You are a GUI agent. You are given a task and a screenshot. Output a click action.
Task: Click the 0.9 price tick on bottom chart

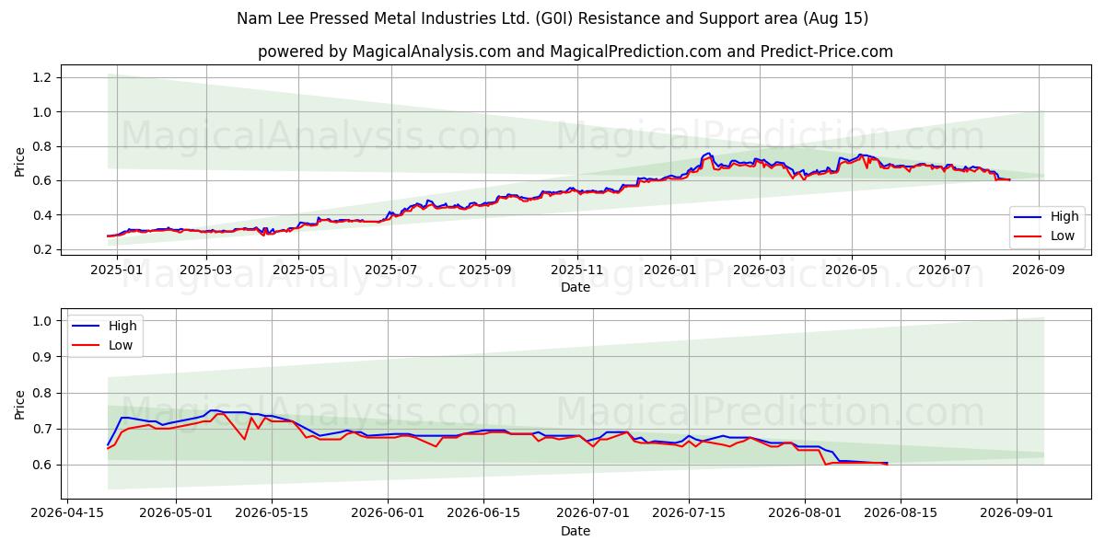click(44, 357)
